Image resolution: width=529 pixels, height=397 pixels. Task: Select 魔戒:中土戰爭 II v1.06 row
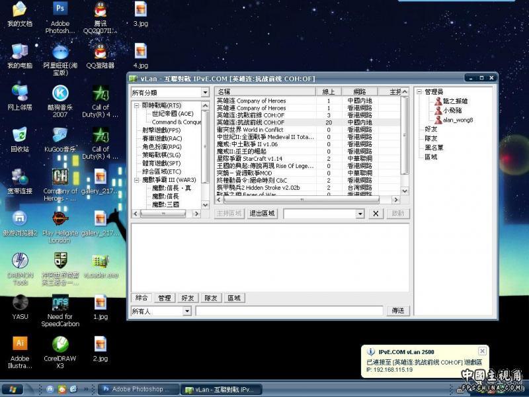tap(307, 144)
